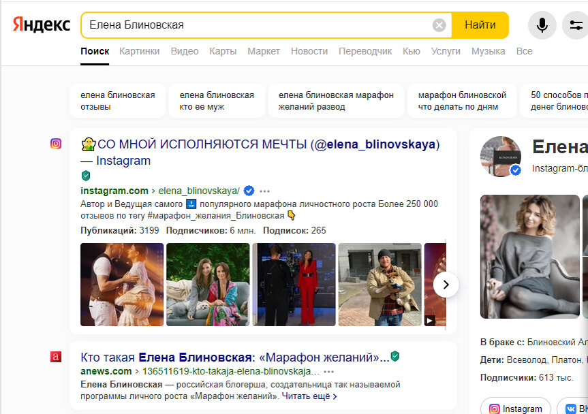The image size is (588, 414).
Task: Open the dancing couple Instagram thumbnail
Action: click(x=122, y=285)
